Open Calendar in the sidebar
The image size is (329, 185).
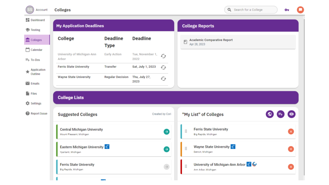[x=37, y=50]
